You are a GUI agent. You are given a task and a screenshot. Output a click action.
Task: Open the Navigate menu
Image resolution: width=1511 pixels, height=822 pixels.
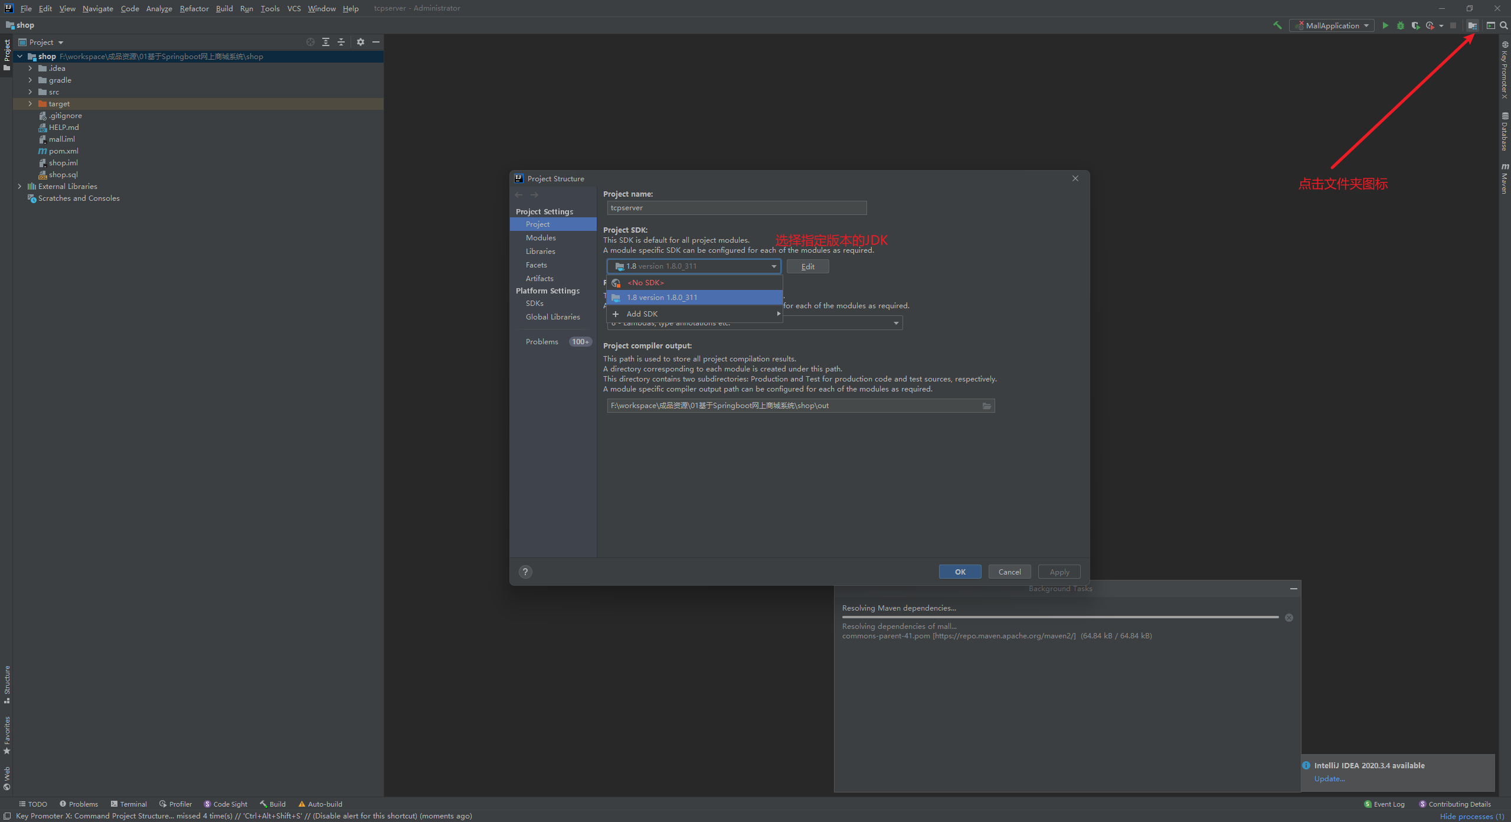point(98,8)
